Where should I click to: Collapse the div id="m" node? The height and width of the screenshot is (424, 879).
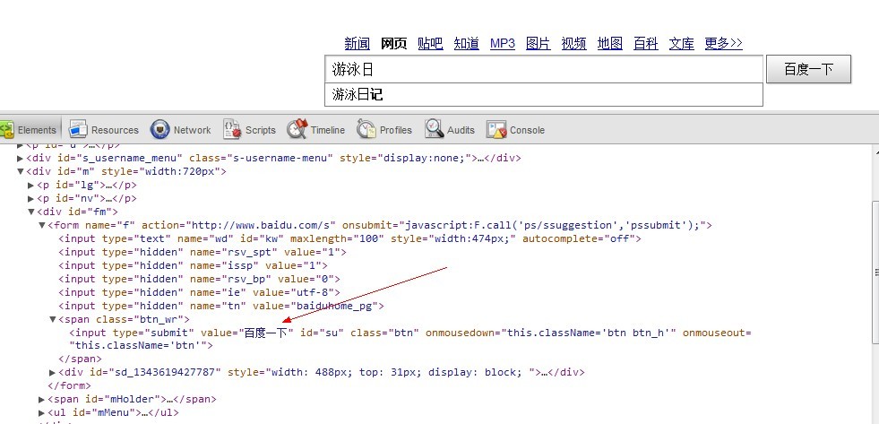click(21, 171)
